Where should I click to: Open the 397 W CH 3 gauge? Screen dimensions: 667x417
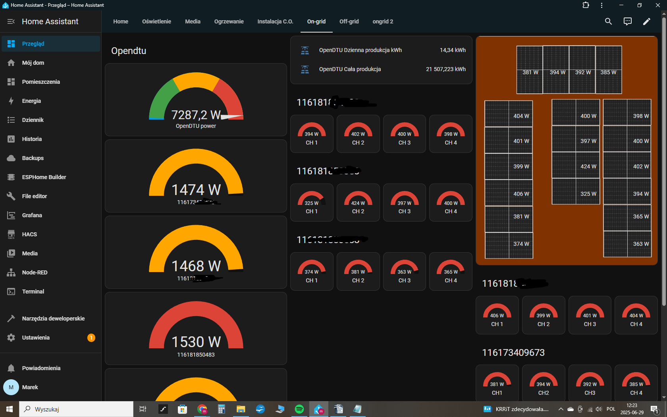tap(405, 203)
